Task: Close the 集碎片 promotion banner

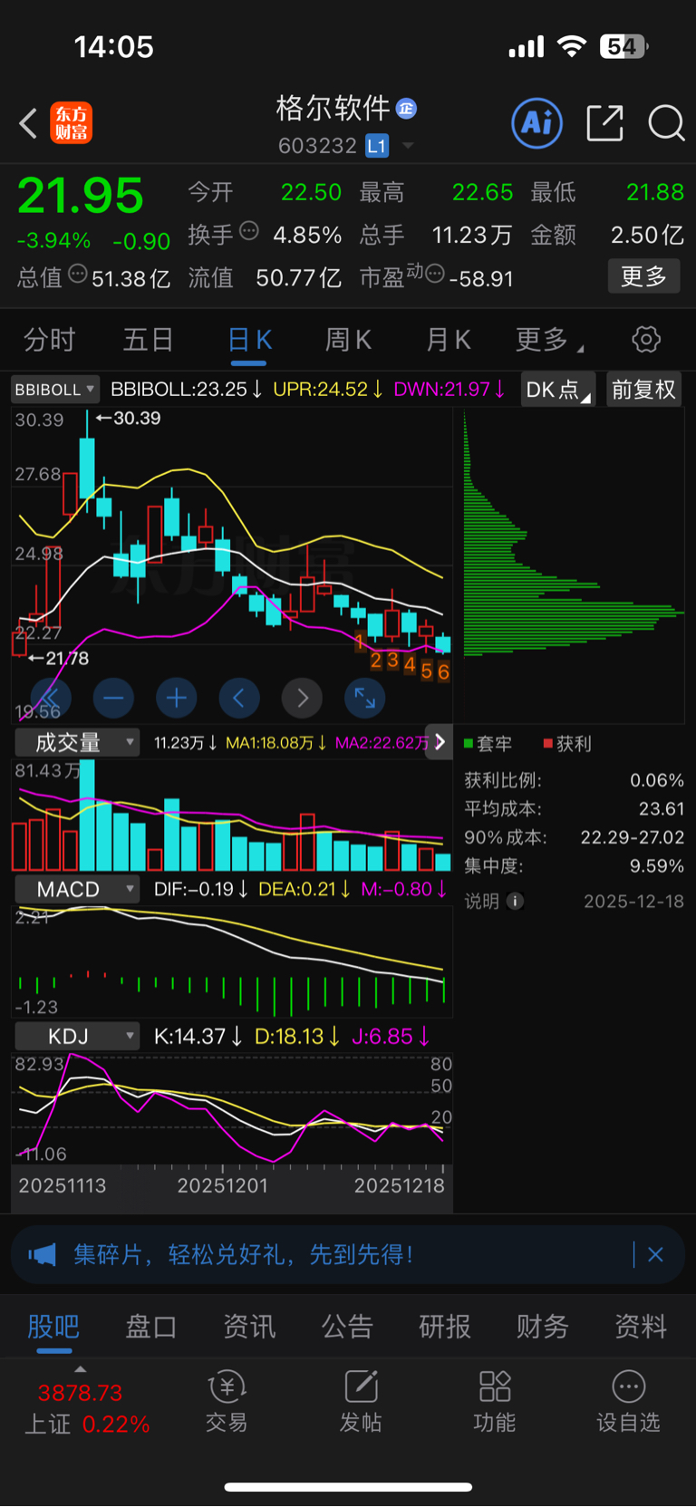Action: [656, 1255]
